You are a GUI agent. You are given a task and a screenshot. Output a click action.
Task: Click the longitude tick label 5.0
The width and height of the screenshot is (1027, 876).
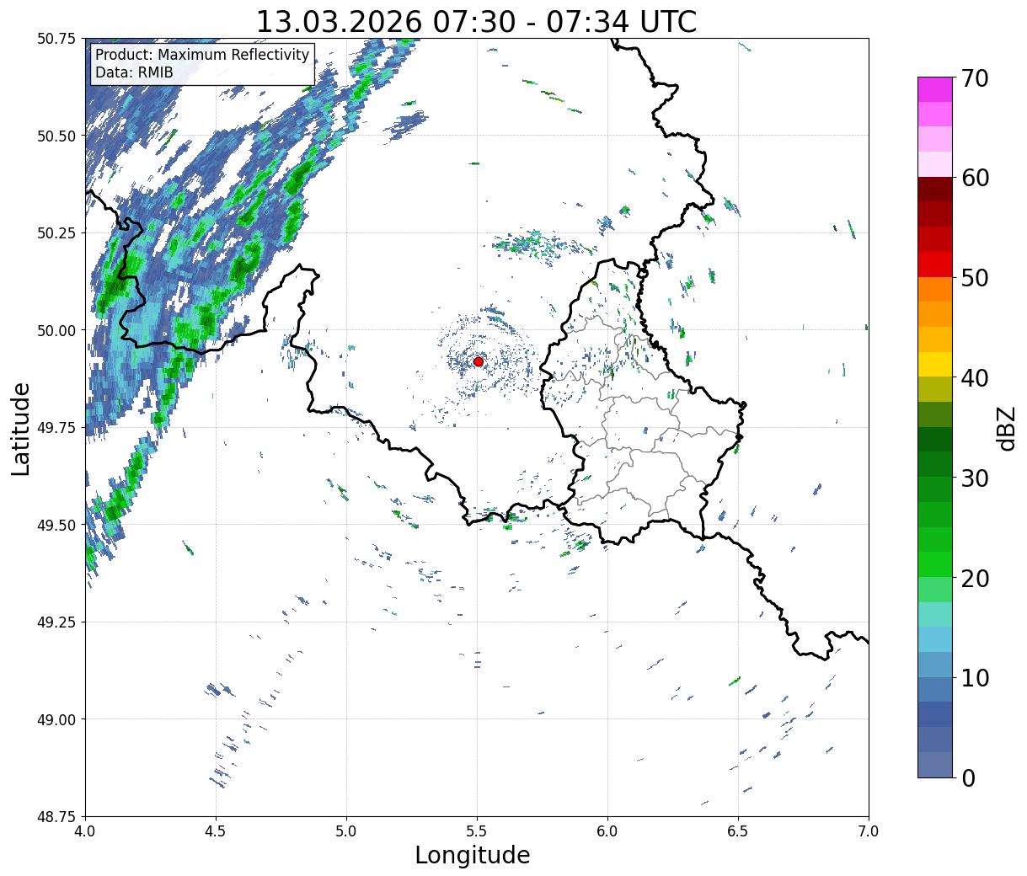(346, 831)
